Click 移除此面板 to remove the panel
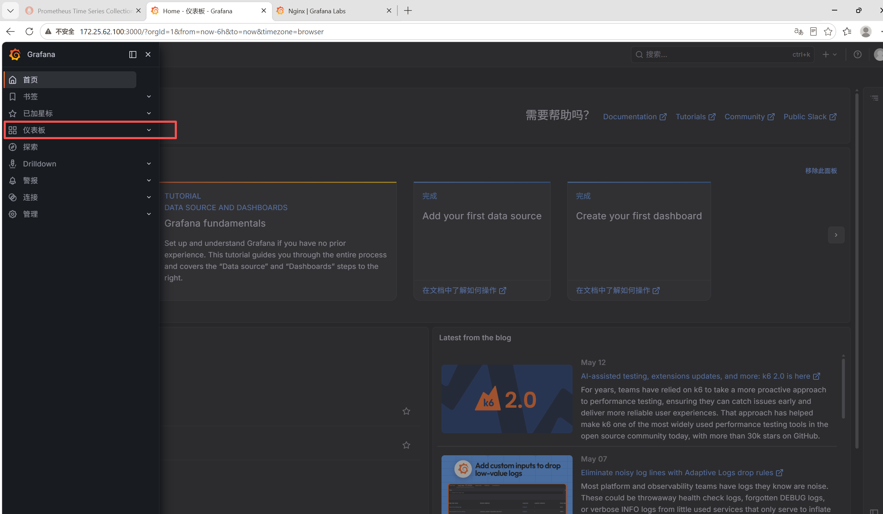Screen dimensions: 883x514 pyautogui.click(x=821, y=171)
